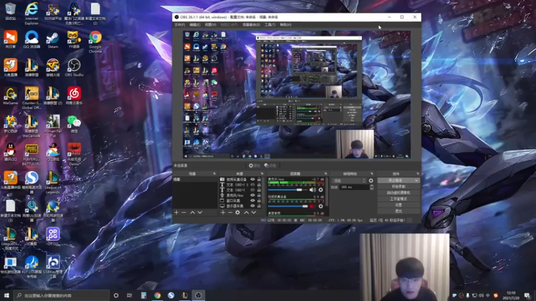This screenshot has height=301, width=536.
Task: Pop out the 混音器 dock panel
Action: (326, 174)
